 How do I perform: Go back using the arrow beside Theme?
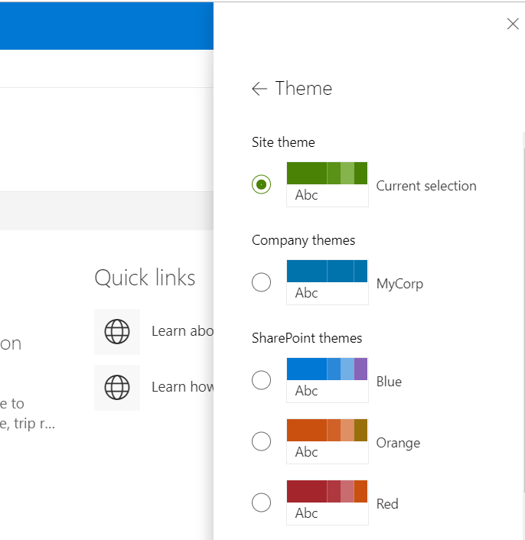click(x=259, y=89)
